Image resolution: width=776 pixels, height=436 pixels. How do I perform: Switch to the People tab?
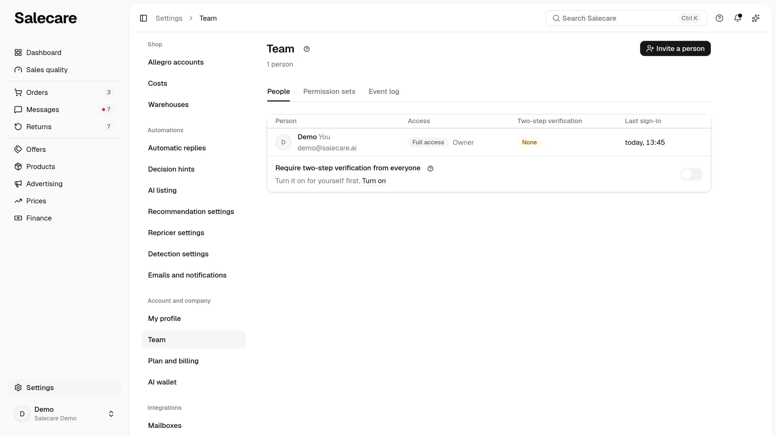tap(278, 92)
